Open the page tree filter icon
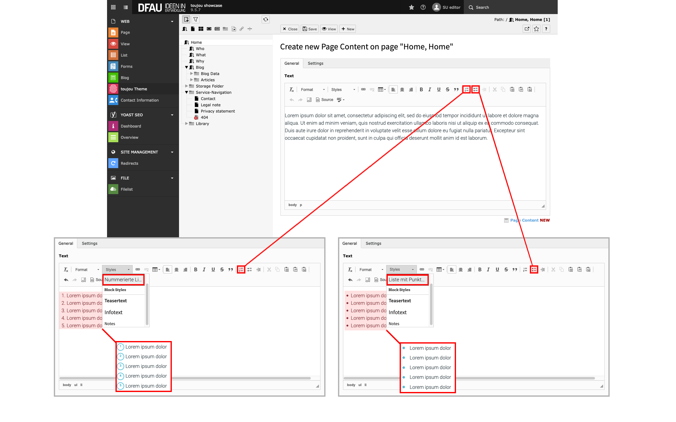 point(196,19)
